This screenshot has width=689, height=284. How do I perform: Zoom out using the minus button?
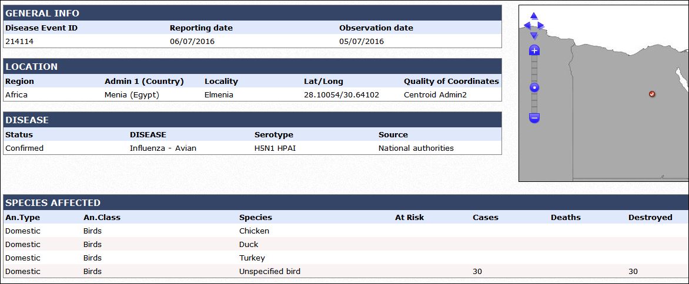pyautogui.click(x=534, y=117)
